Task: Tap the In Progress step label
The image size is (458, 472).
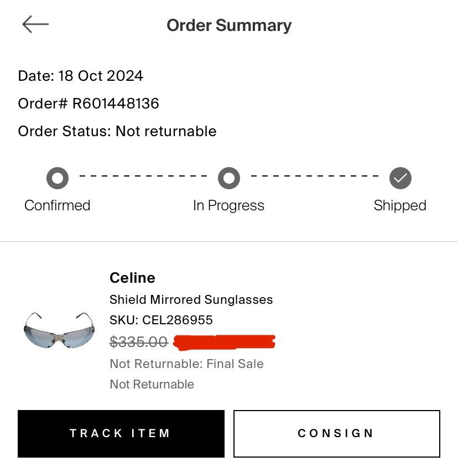Action: point(228,206)
